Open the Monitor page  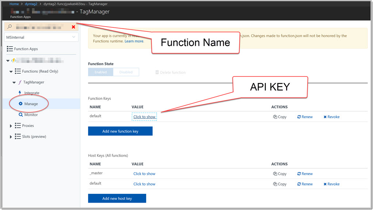[31, 115]
